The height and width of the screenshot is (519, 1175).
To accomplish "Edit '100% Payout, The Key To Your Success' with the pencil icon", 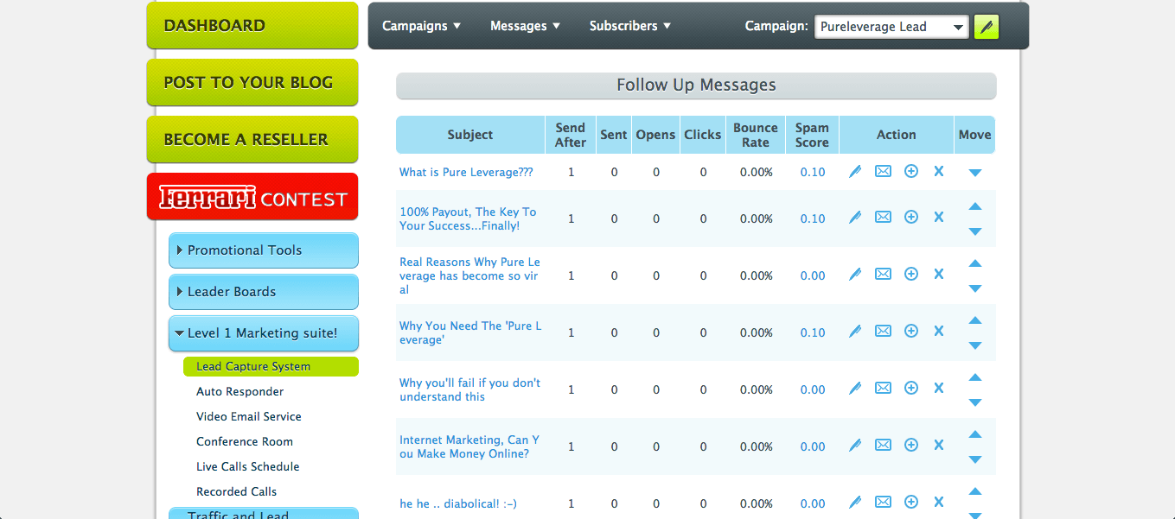I will [x=855, y=218].
